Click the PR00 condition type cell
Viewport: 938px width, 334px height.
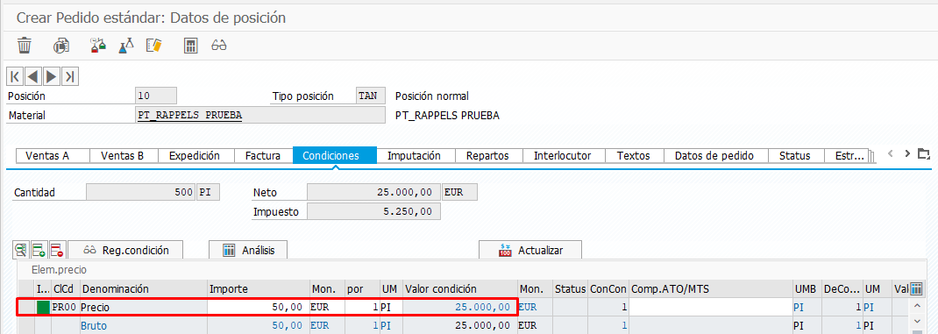coord(65,307)
